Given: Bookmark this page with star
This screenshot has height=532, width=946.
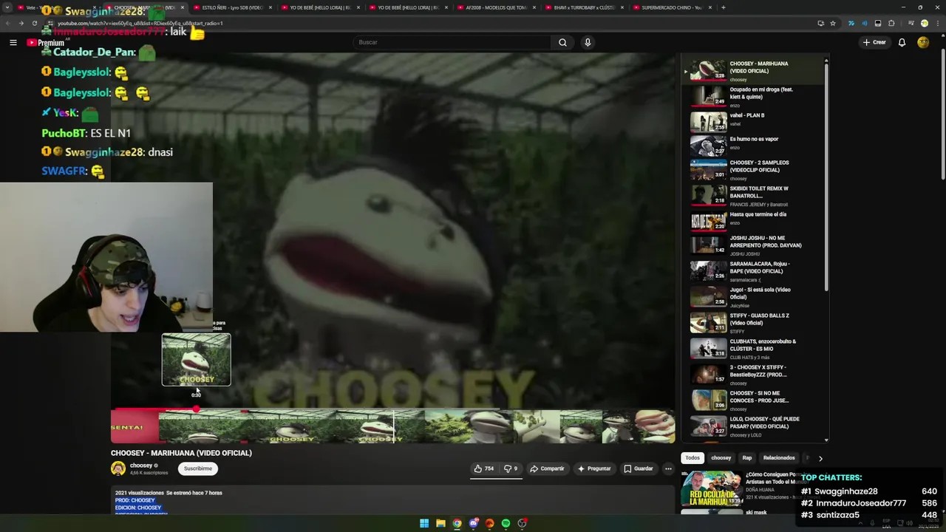Looking at the screenshot, I should pos(833,23).
